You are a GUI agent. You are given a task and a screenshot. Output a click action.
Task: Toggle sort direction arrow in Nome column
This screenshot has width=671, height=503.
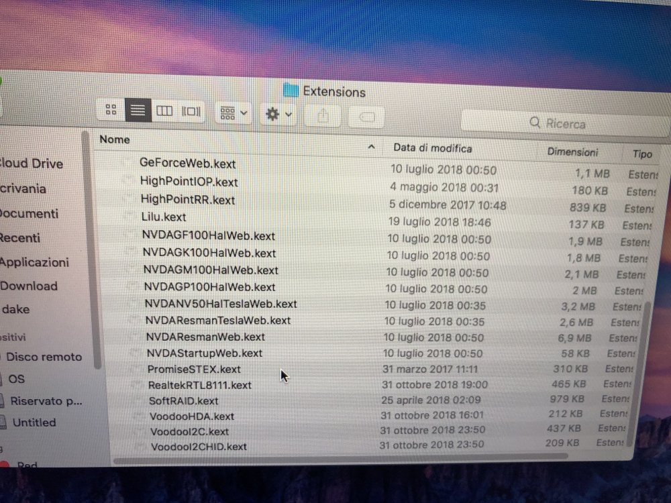[371, 147]
